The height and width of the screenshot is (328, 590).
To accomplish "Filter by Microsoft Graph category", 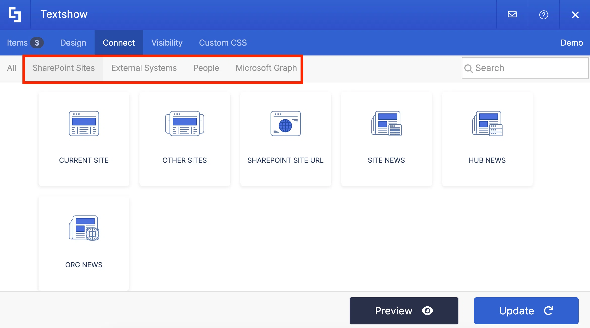I will (266, 68).
